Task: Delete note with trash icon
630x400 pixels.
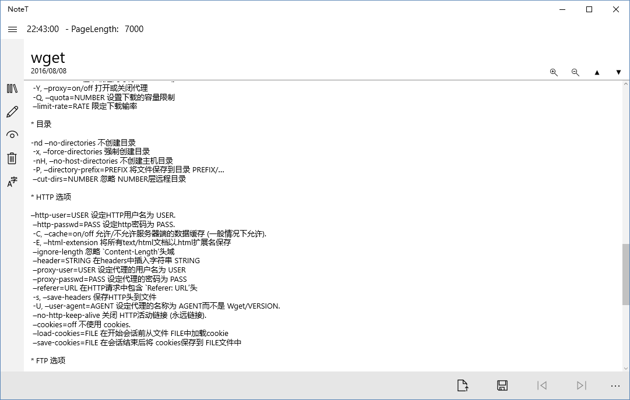Action: click(12, 158)
